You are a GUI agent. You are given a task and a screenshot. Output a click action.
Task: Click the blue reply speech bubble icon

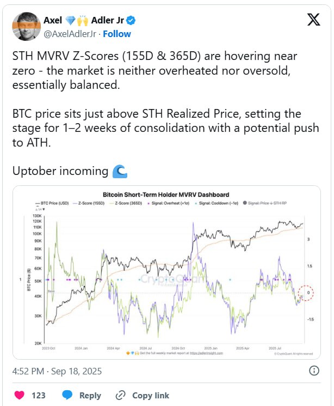[x=67, y=395]
